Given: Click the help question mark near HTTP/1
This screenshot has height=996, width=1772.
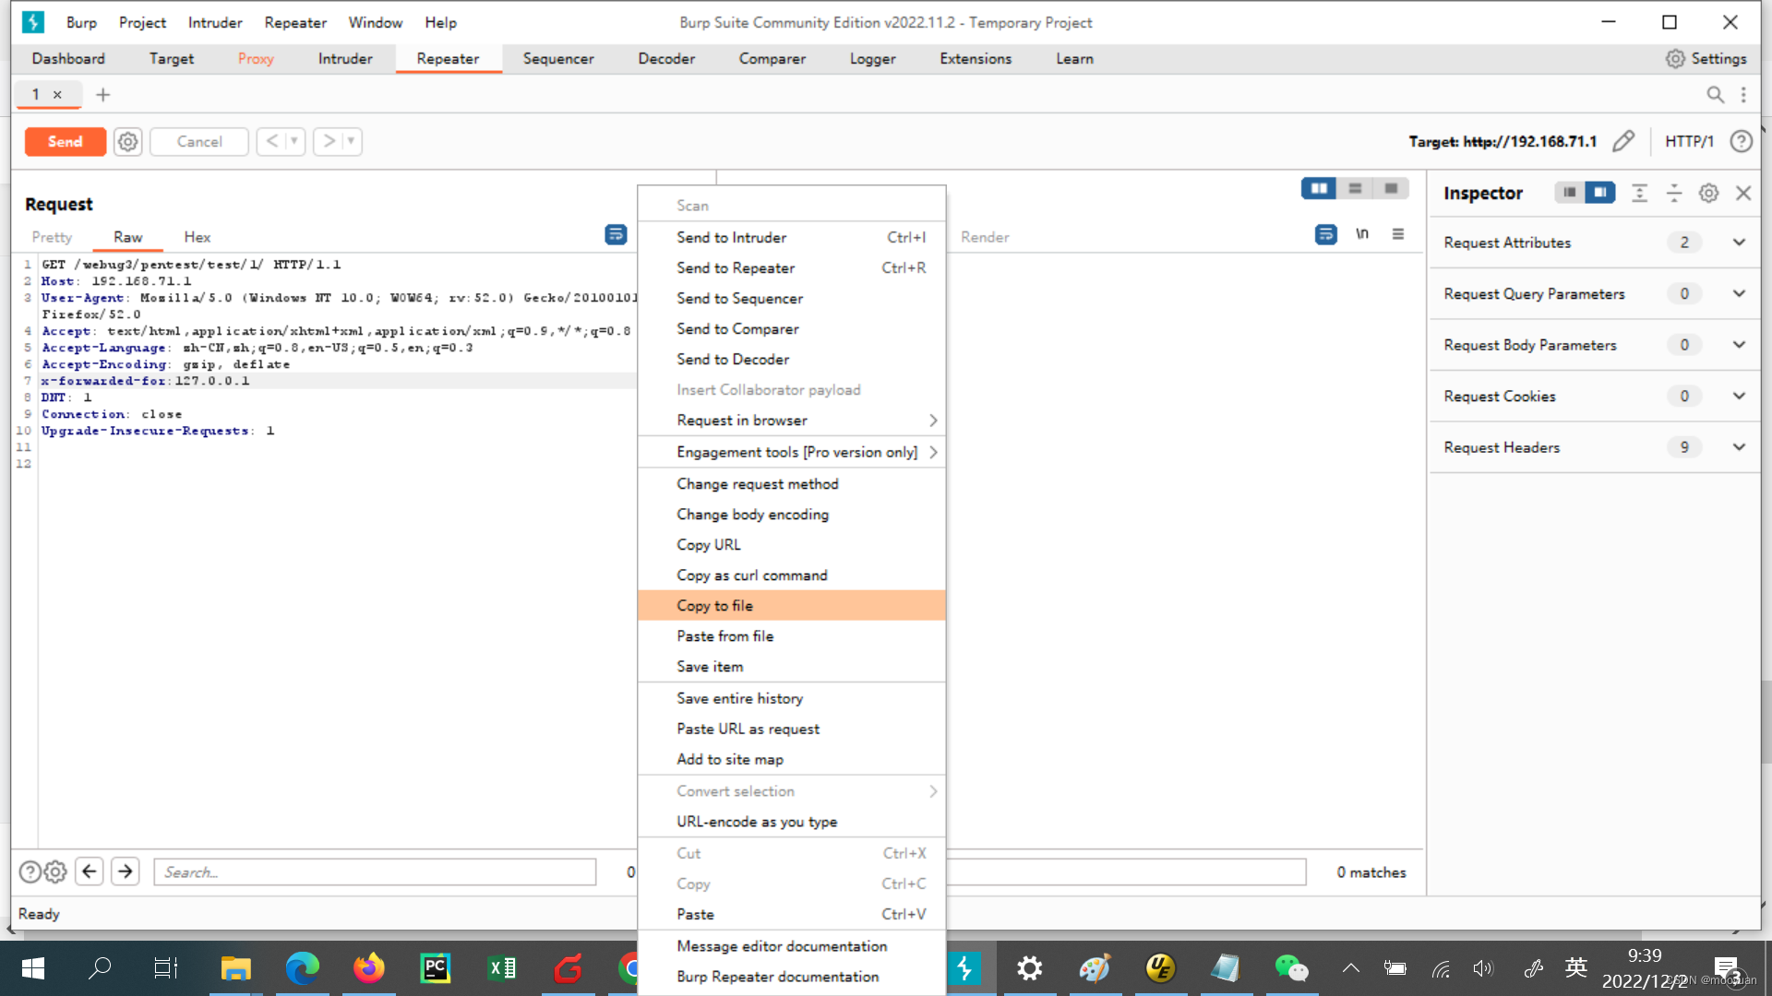Looking at the screenshot, I should [x=1741, y=141].
